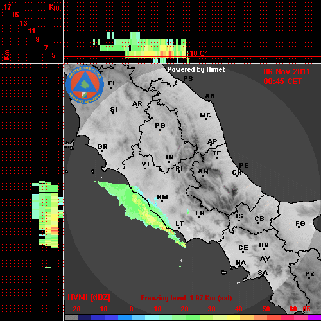The height and width of the screenshot is (321, 321).
Task: Select the 7 km height axis label
Action: pos(46,48)
